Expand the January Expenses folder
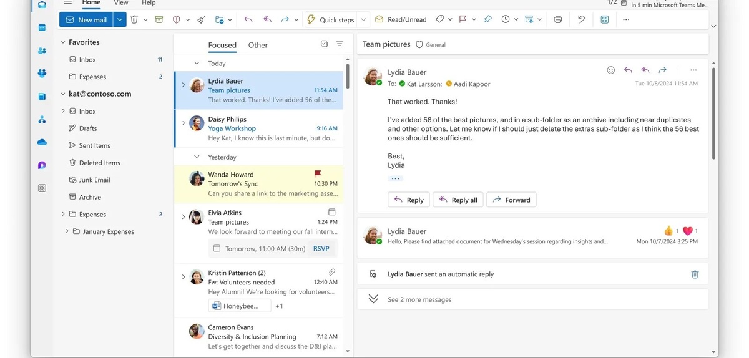Viewport: 749px width, 358px height. pos(67,231)
